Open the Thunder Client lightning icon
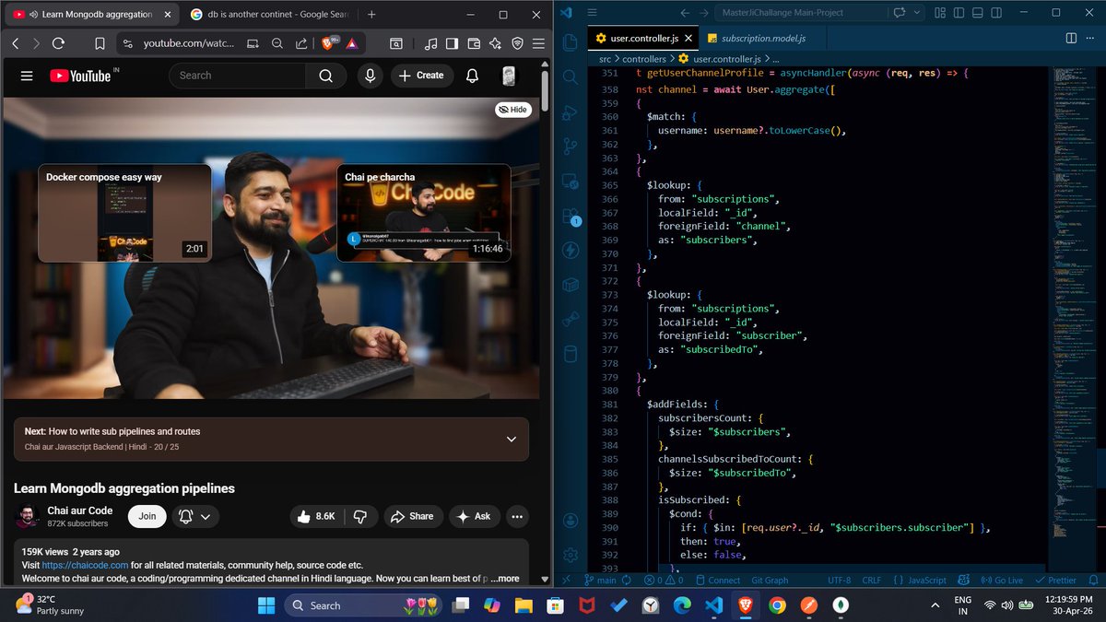1106x622 pixels. click(570, 250)
